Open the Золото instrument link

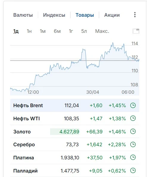click(x=22, y=132)
